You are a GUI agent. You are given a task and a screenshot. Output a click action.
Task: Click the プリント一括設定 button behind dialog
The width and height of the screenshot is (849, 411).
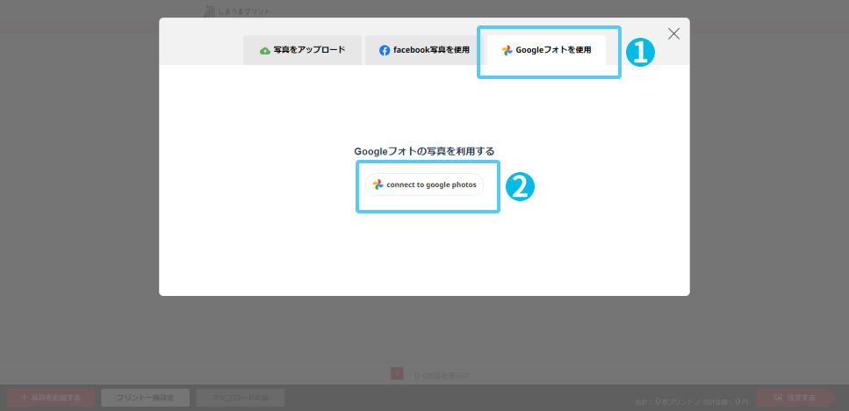[x=145, y=398]
